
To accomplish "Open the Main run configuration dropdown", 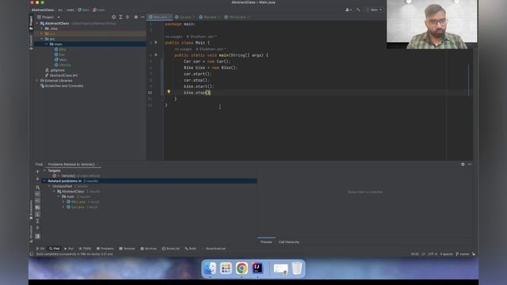I will tap(374, 9).
